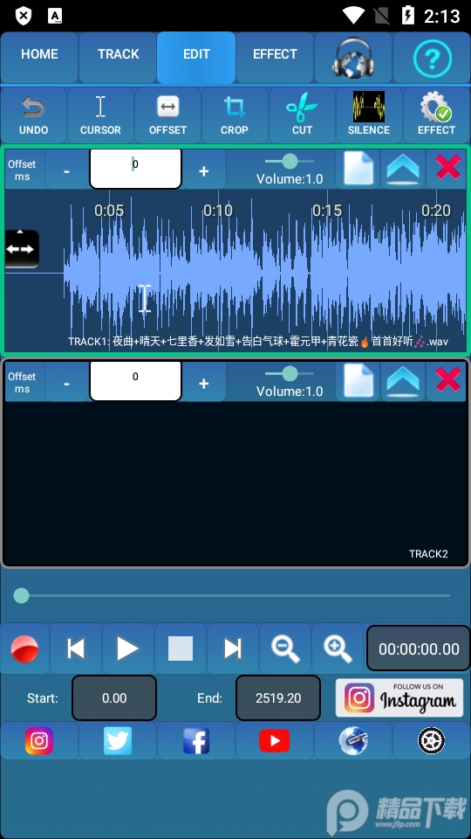
Task: Decrease Track 1 offset with minus
Action: 67,170
